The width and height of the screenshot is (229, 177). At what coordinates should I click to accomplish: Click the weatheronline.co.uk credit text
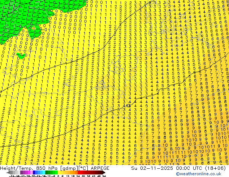click(x=199, y=174)
